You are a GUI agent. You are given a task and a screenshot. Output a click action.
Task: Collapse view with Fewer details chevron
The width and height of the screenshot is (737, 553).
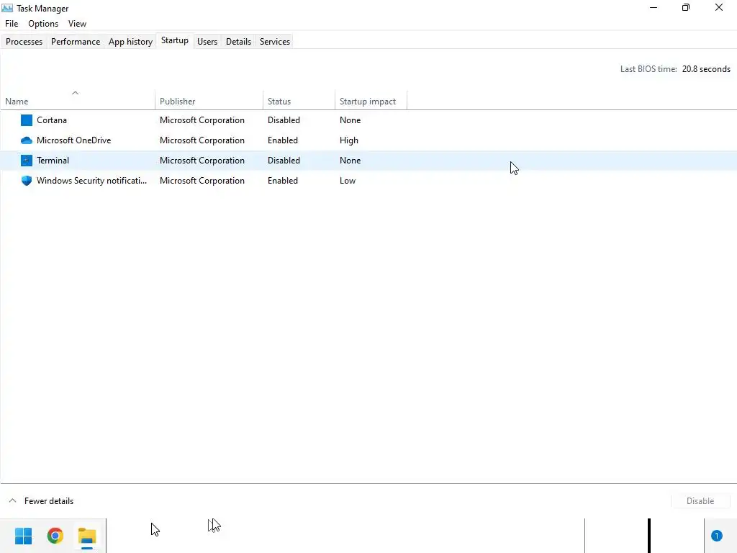(x=13, y=501)
